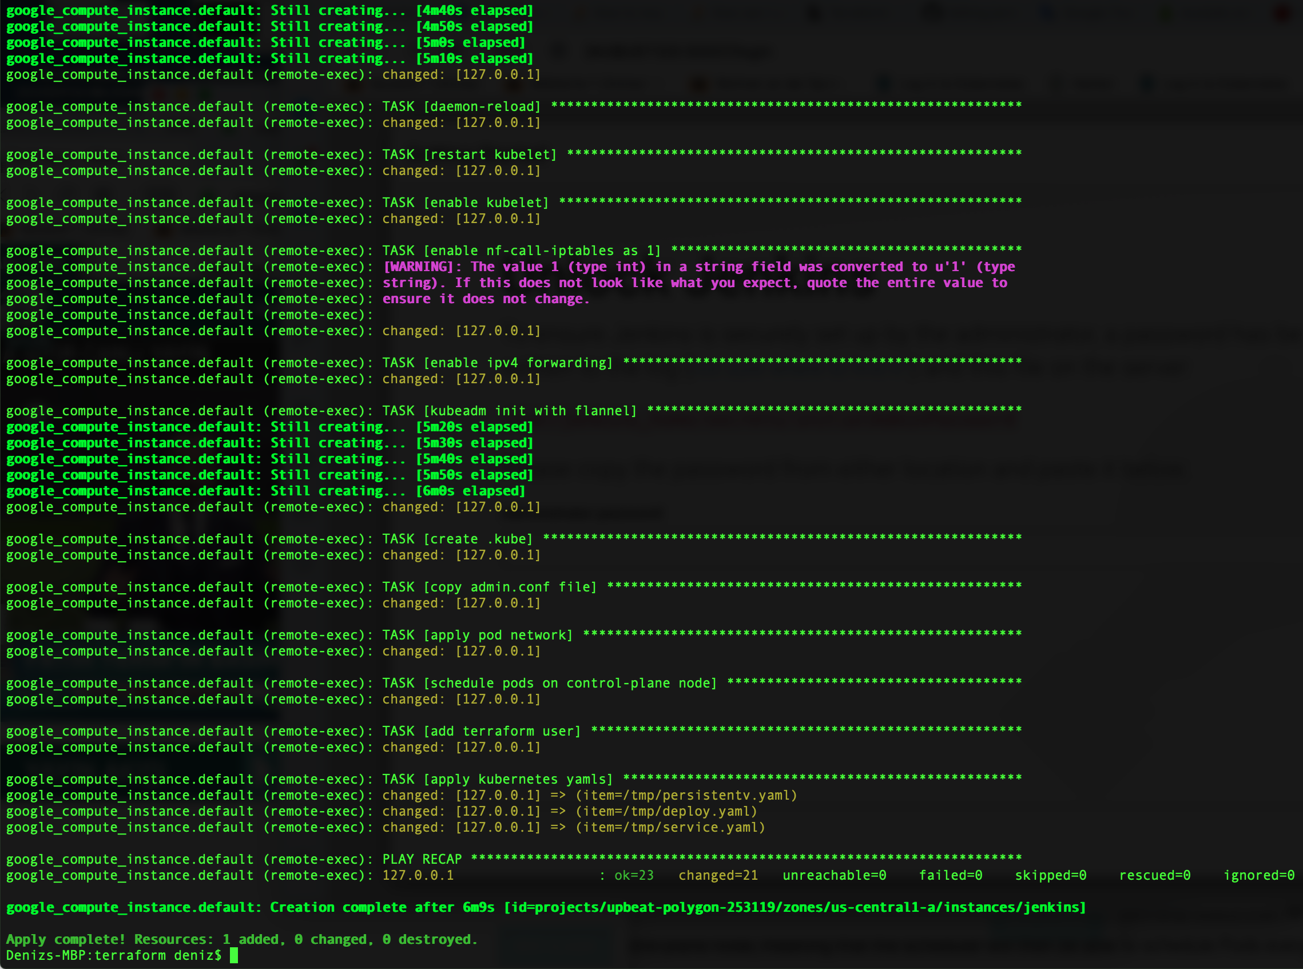Click the '[6m0s elapsed]' text

pos(470,491)
